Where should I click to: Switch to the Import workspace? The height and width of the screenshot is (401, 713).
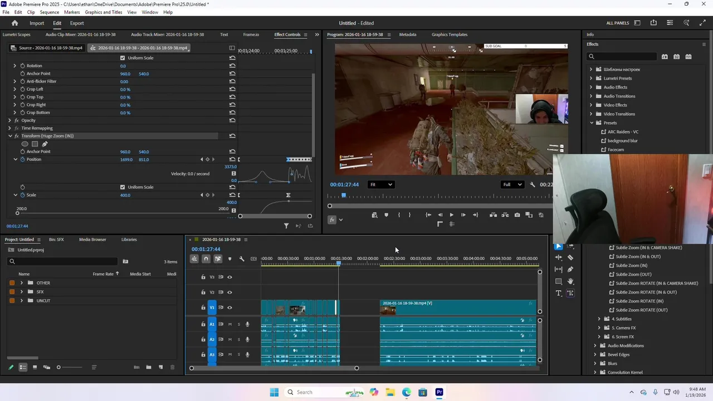click(37, 23)
